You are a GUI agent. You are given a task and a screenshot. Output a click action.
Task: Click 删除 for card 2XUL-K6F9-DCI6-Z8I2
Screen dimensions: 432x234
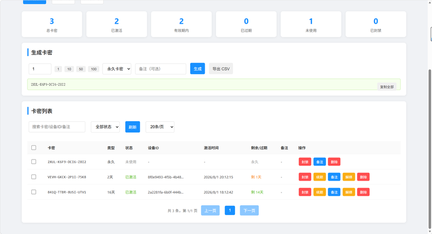(334, 162)
